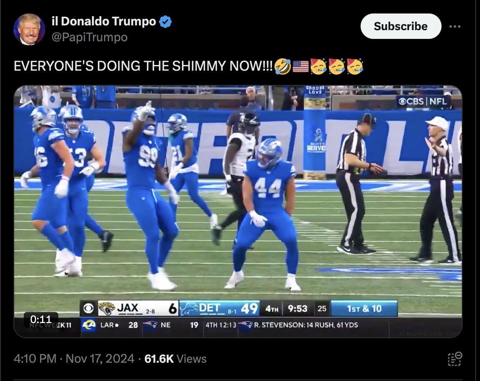
Task: Click the il Donaldo Trumpo display name
Action: (104, 22)
